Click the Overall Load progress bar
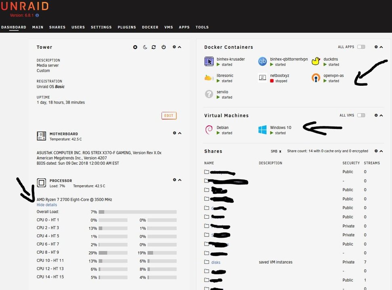The image size is (392, 290). tap(138, 212)
